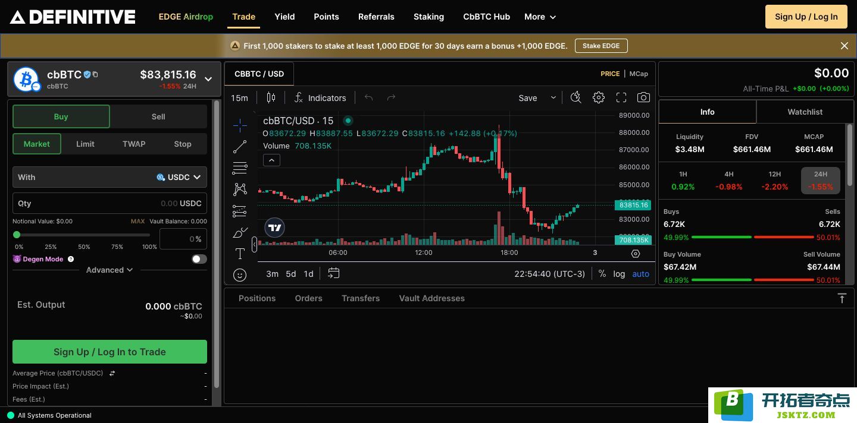Click the Qty input field

[x=110, y=203]
